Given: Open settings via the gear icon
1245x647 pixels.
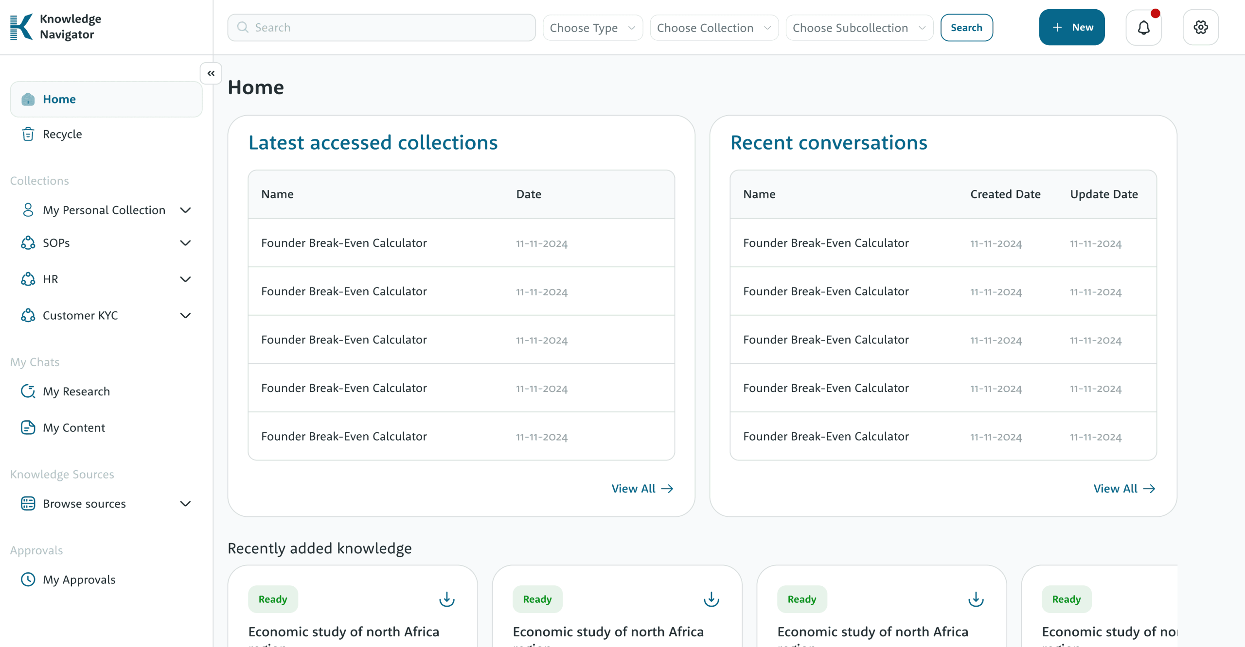Looking at the screenshot, I should coord(1200,28).
